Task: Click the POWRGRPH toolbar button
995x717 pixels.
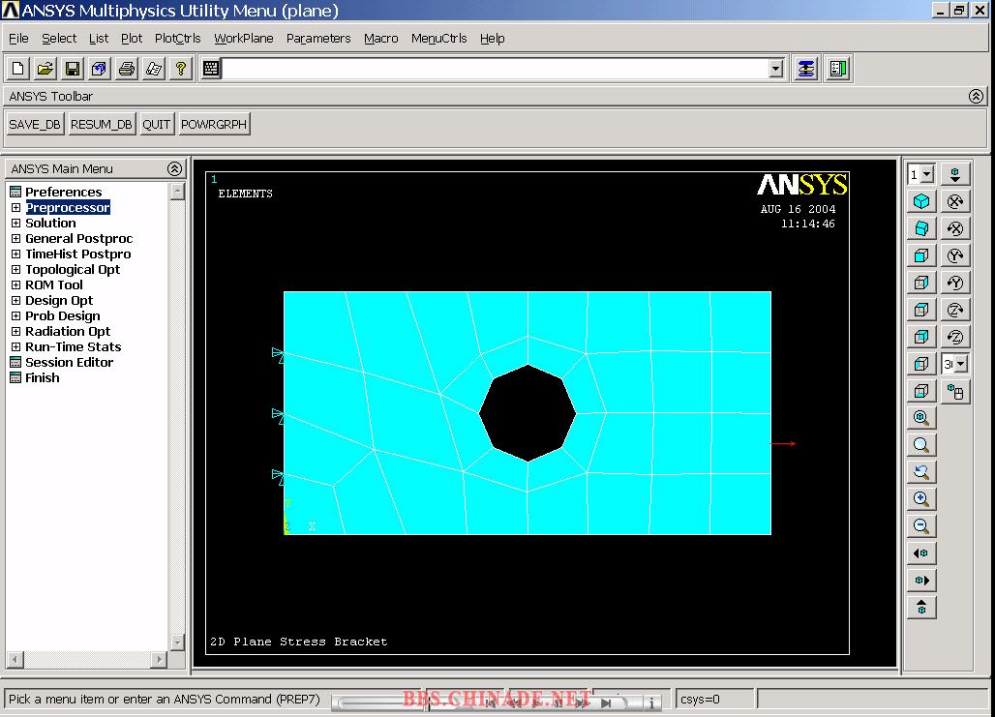Action: (x=214, y=125)
